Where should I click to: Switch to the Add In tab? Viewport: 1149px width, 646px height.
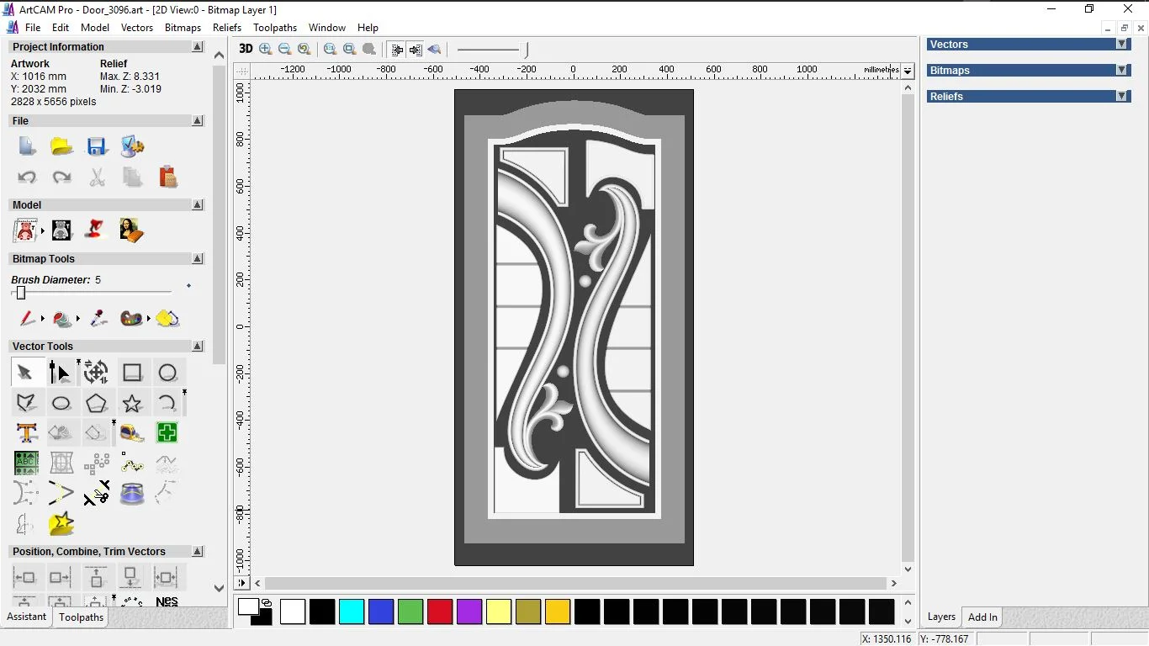[x=982, y=617]
